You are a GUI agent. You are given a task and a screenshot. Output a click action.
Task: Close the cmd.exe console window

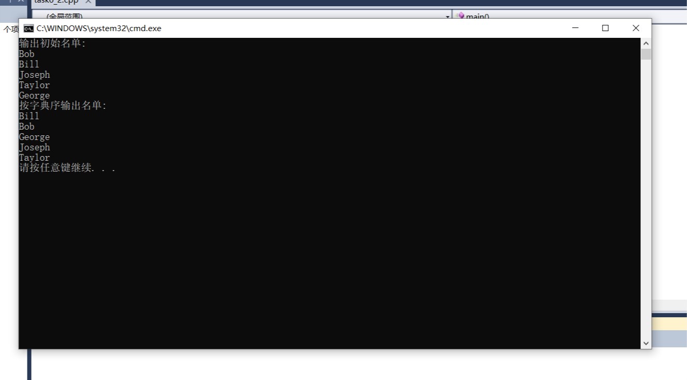tap(636, 28)
